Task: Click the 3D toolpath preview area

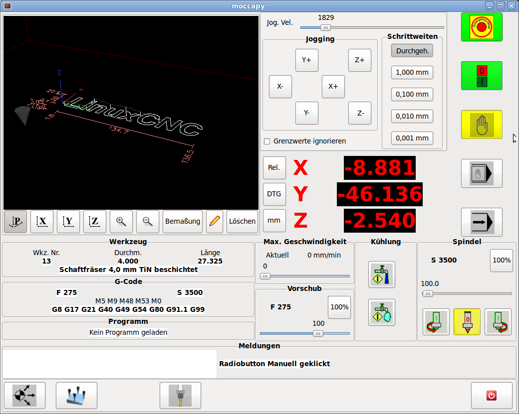Action: coord(131,112)
